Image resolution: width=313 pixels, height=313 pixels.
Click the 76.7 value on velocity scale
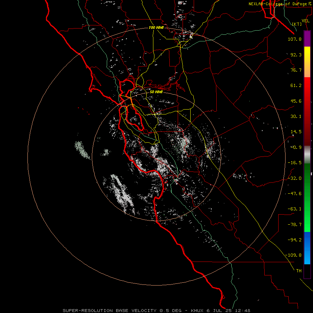pyautogui.click(x=296, y=70)
